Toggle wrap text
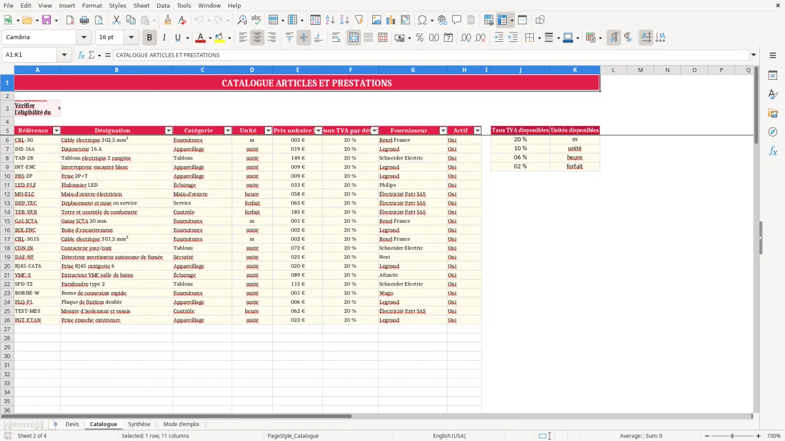This screenshot has height=441, width=785. (x=336, y=38)
